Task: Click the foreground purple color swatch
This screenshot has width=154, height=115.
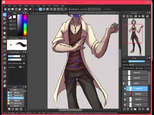Action: click(9, 16)
